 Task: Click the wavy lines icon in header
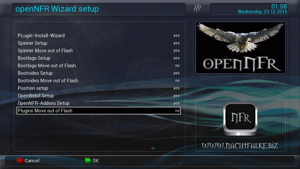coord(197,9)
